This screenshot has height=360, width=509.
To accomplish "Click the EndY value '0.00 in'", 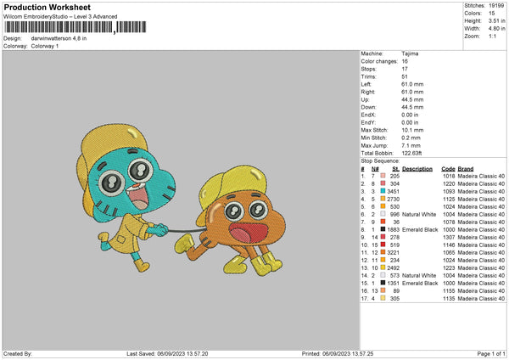I will click(x=410, y=122).
